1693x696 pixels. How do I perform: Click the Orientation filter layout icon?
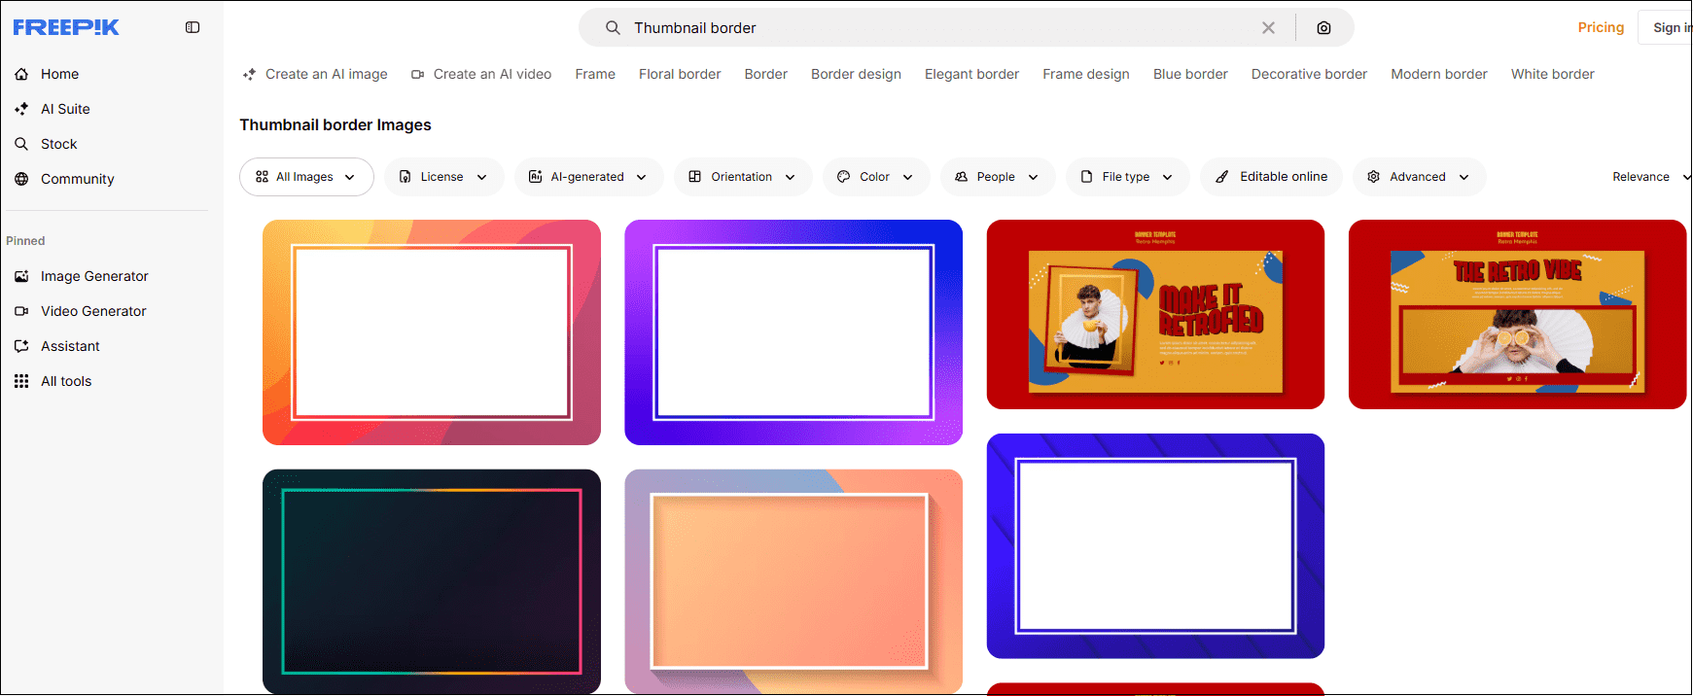tap(694, 177)
